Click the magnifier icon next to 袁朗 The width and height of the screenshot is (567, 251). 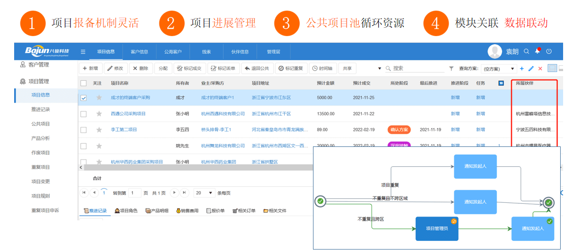[527, 51]
